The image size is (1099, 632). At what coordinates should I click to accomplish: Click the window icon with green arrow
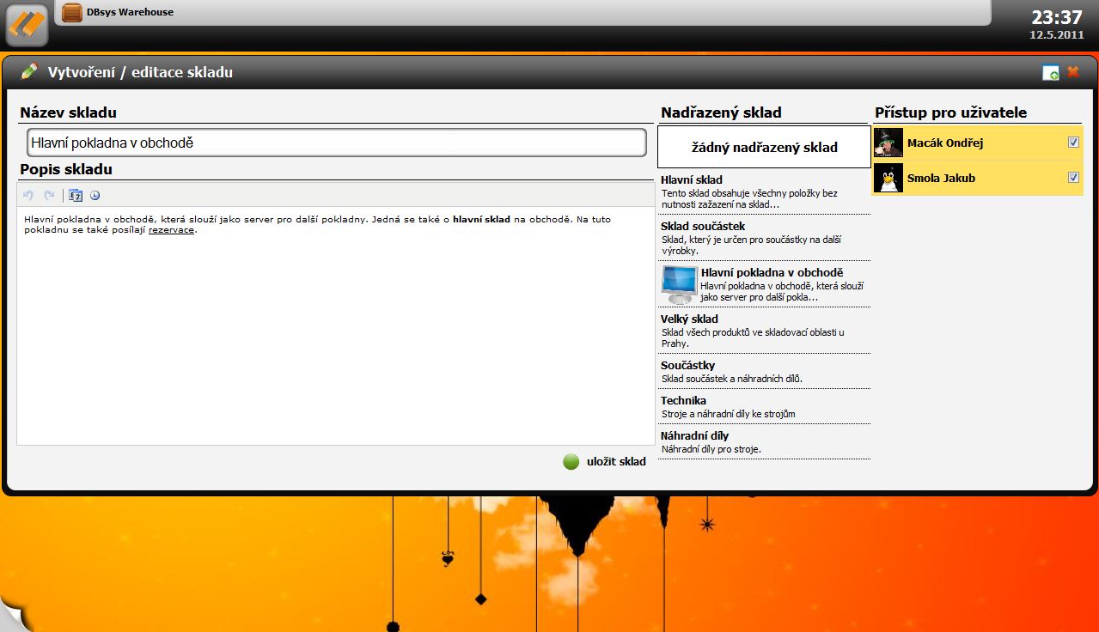click(x=1050, y=73)
